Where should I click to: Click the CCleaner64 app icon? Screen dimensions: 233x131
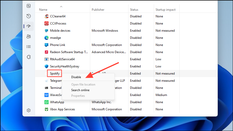46,16
